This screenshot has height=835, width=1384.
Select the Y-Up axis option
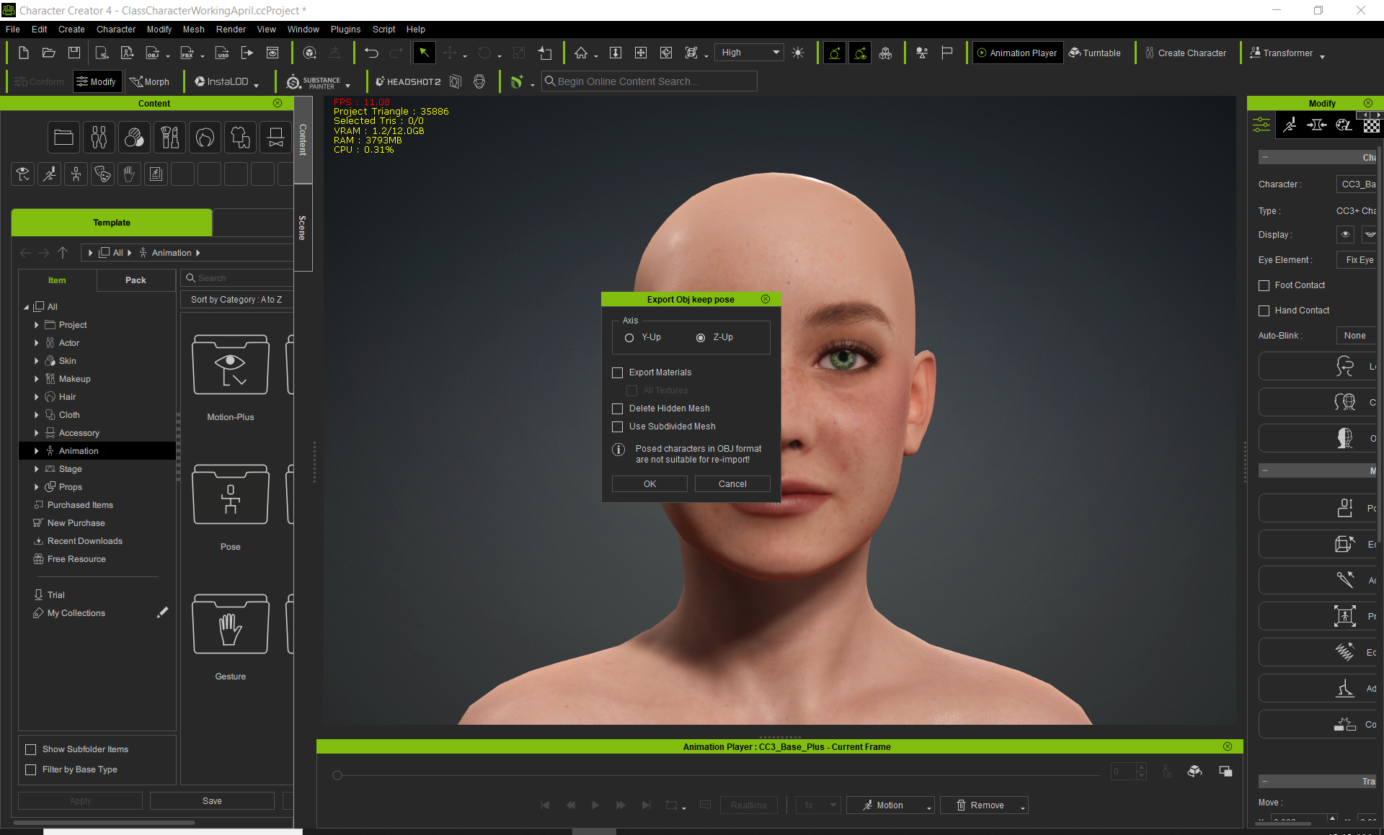point(629,337)
